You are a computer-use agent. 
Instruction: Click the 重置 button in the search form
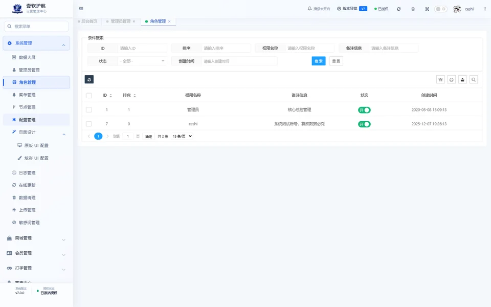336,61
